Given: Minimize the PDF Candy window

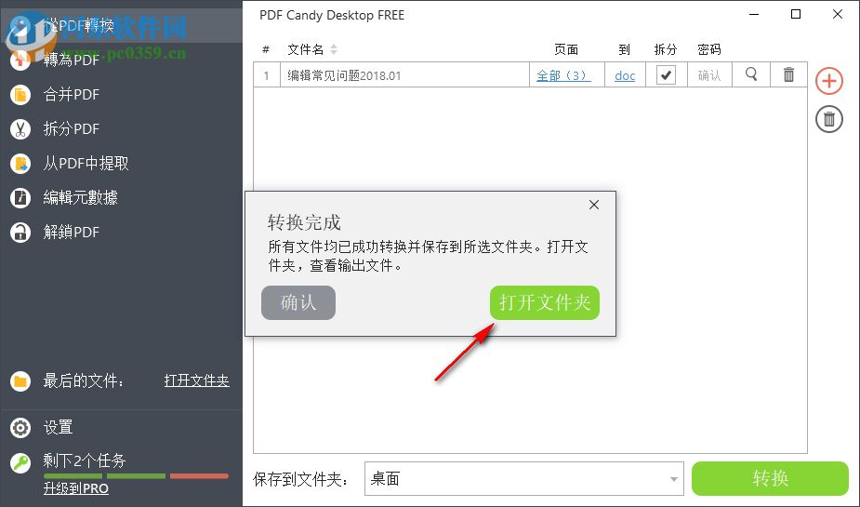Looking at the screenshot, I should [754, 14].
